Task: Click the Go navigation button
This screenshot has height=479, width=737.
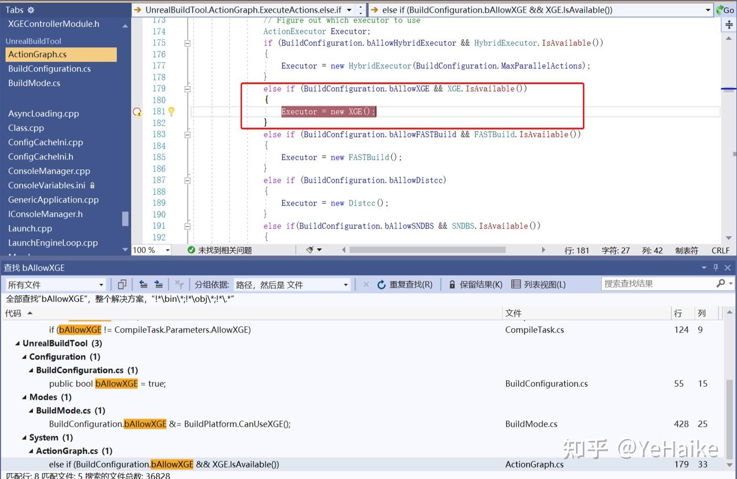Action: click(x=725, y=10)
